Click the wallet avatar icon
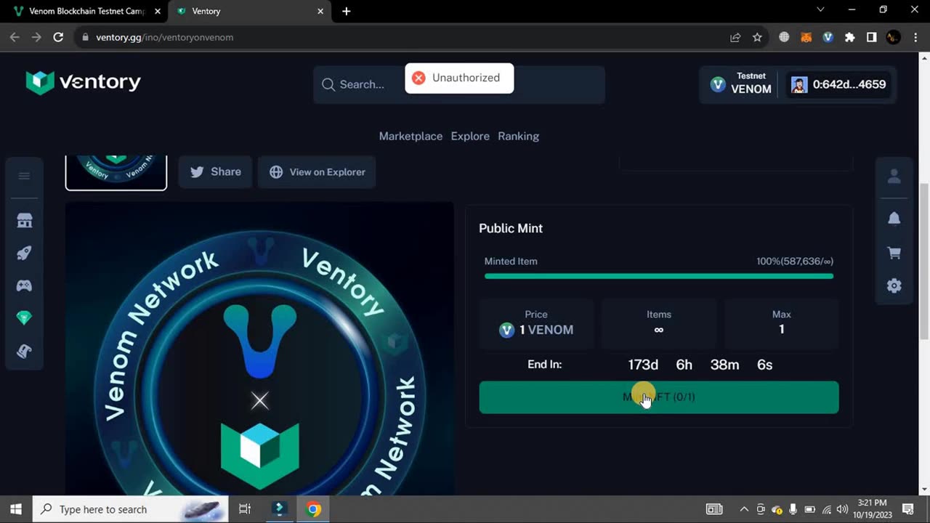This screenshot has height=523, width=930. (x=799, y=84)
